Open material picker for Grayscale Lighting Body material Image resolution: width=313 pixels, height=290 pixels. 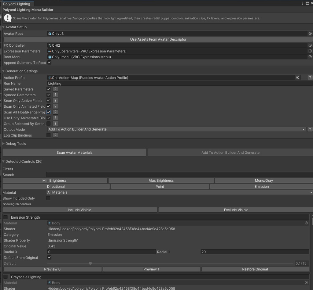(x=306, y=283)
